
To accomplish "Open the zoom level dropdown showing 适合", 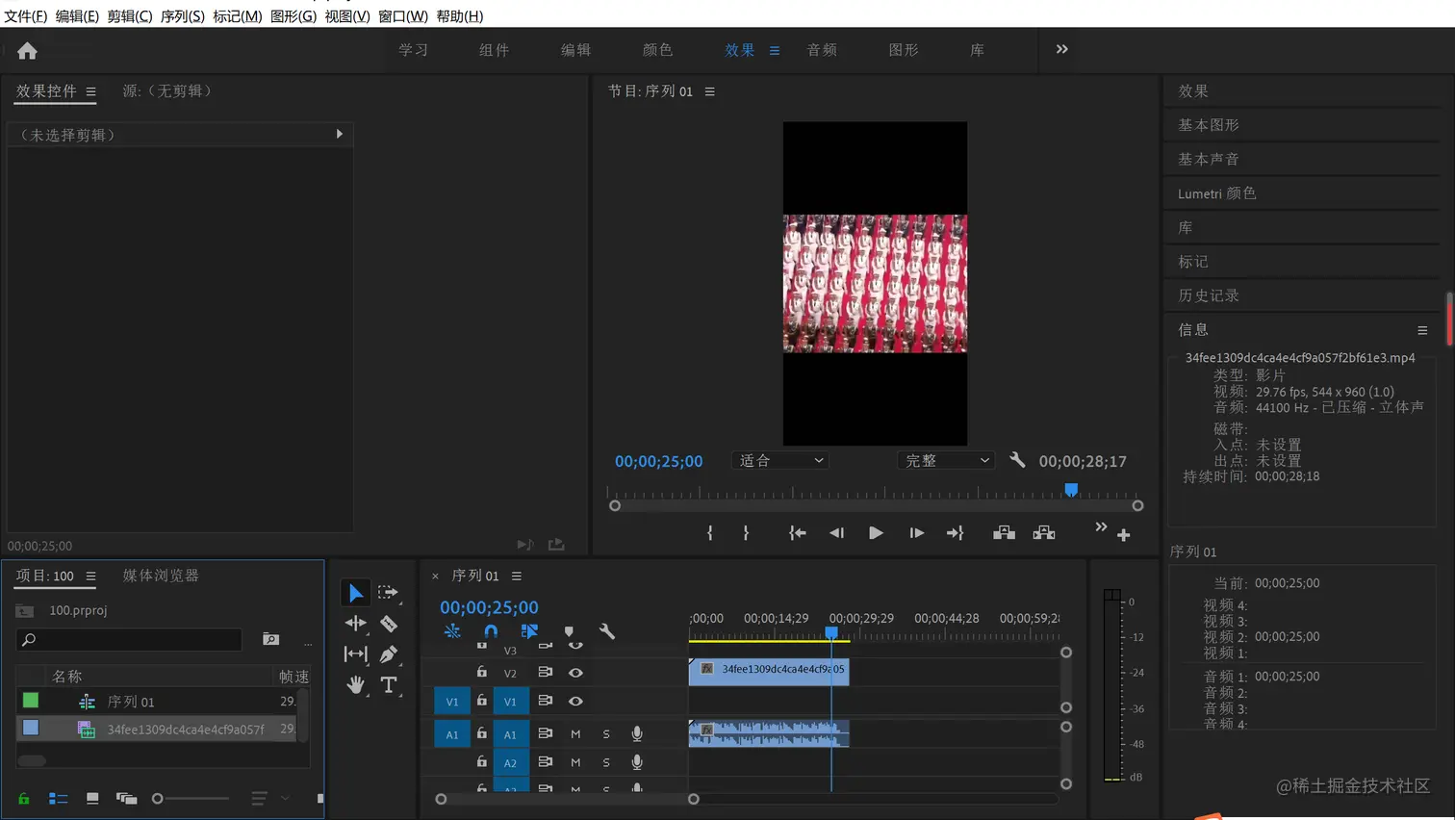I will (779, 461).
